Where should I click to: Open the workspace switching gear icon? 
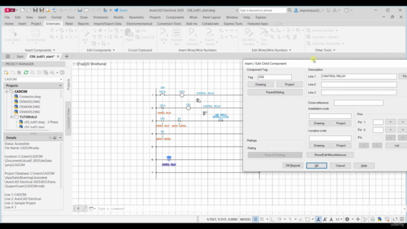pyautogui.click(x=347, y=219)
